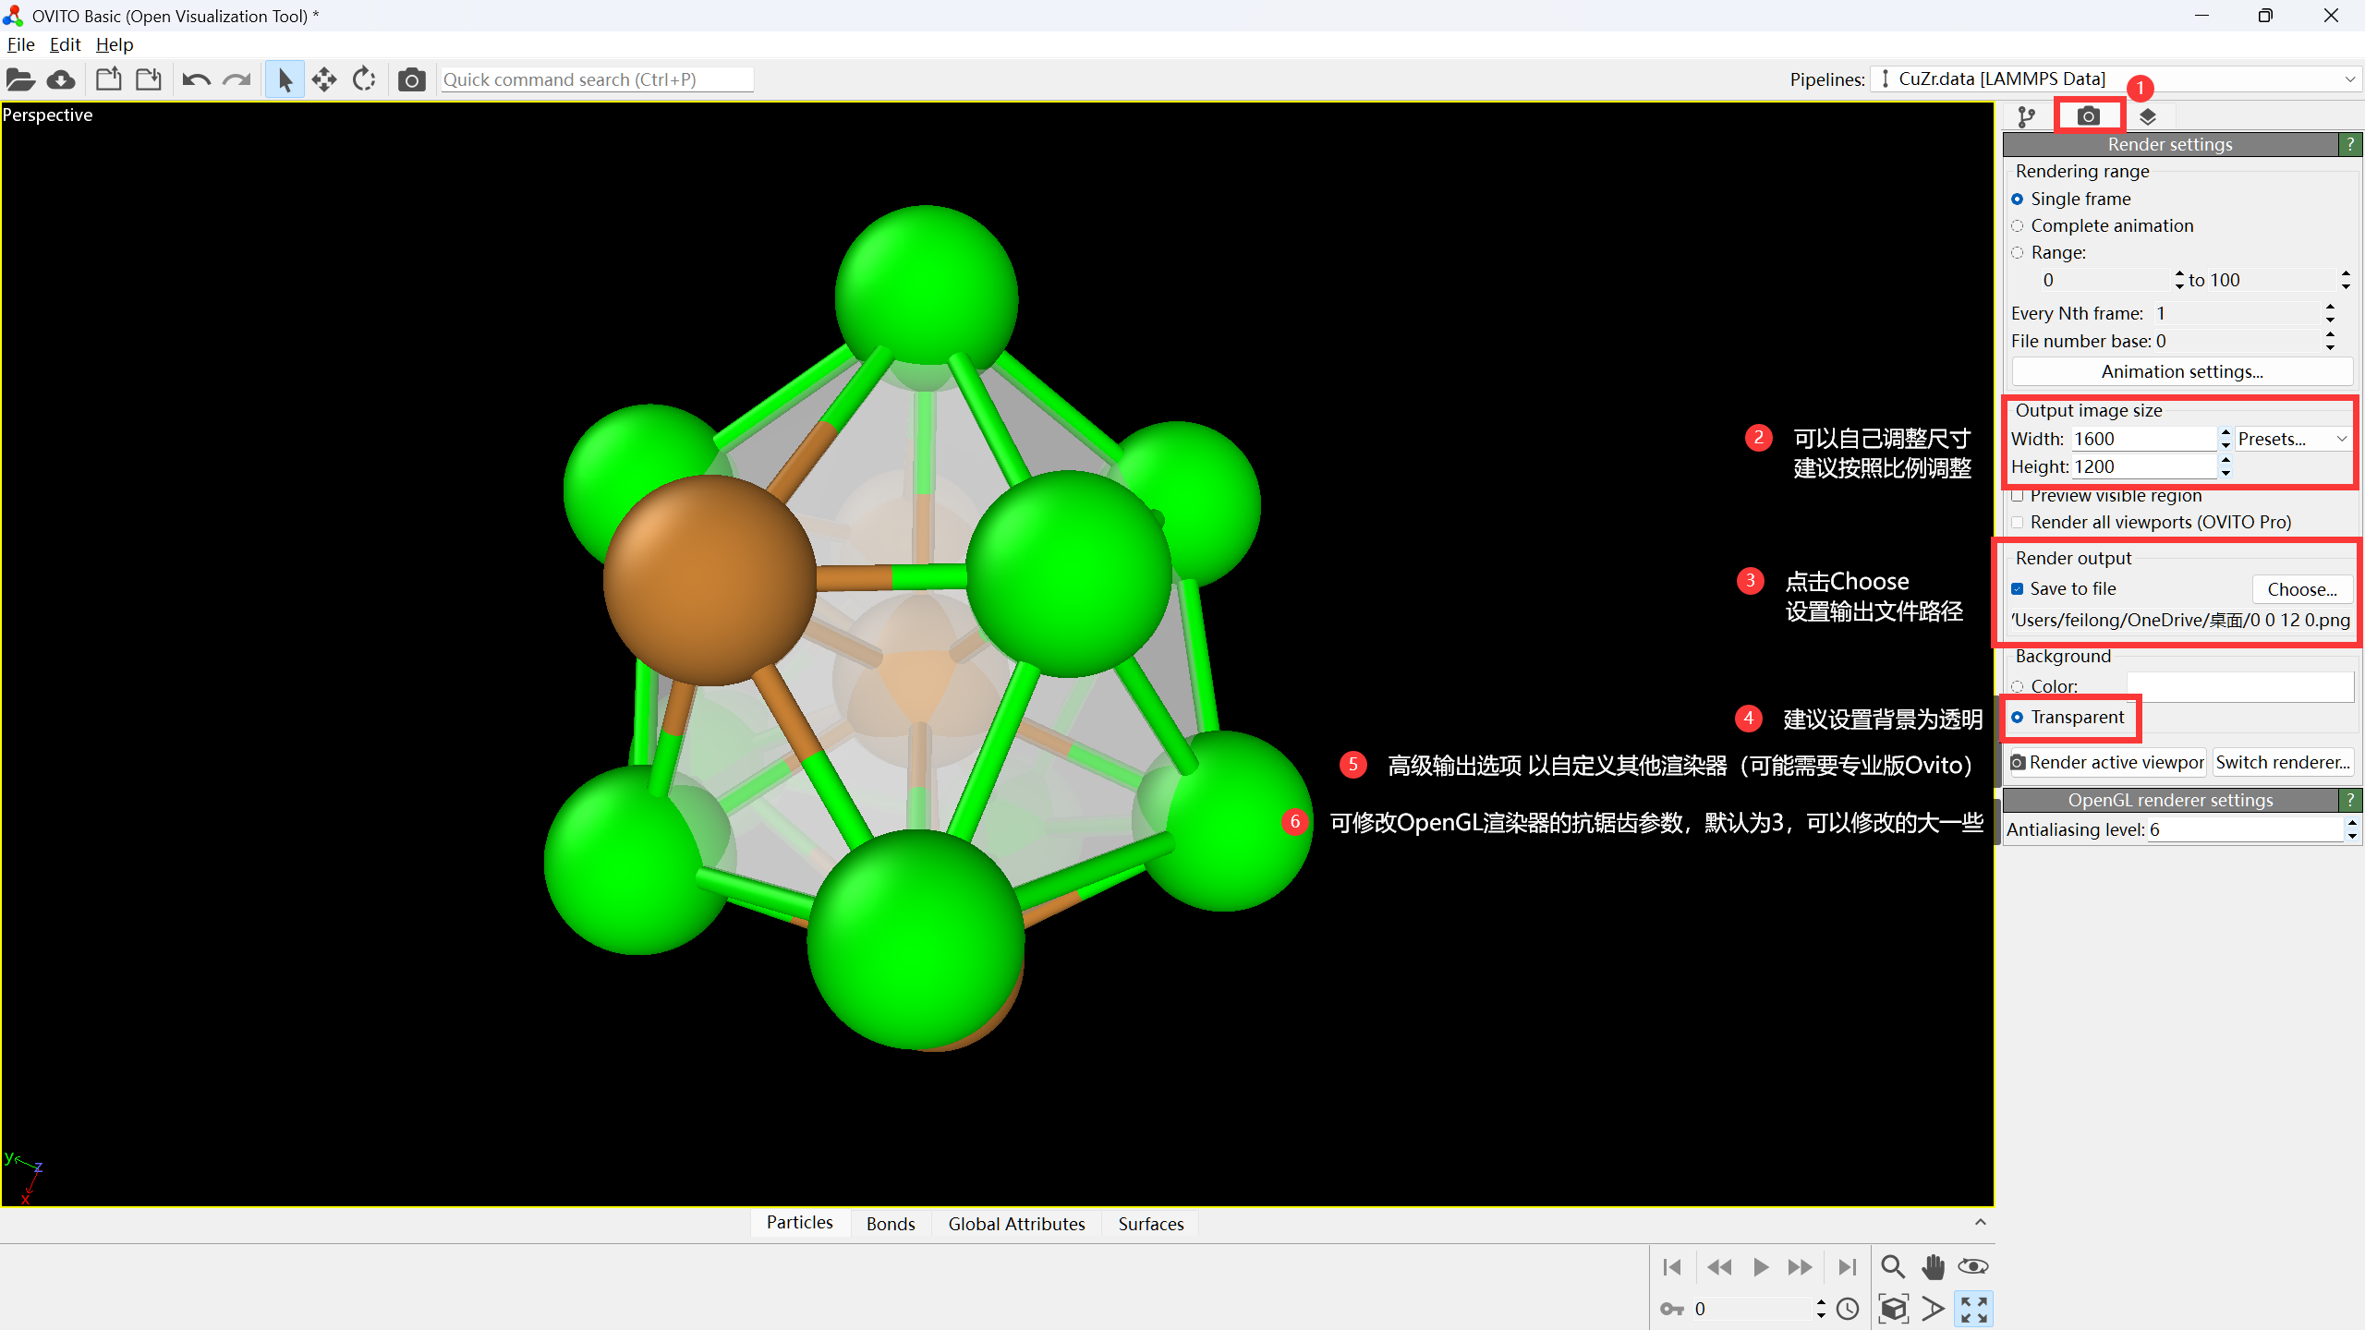This screenshot has height=1330, width=2365.
Task: Click the Switch renderer... button
Action: coord(2282,762)
